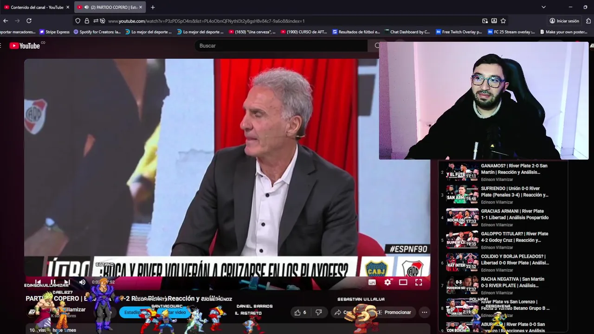
Task: Open the three-dot more actions menu
Action: coord(424,313)
